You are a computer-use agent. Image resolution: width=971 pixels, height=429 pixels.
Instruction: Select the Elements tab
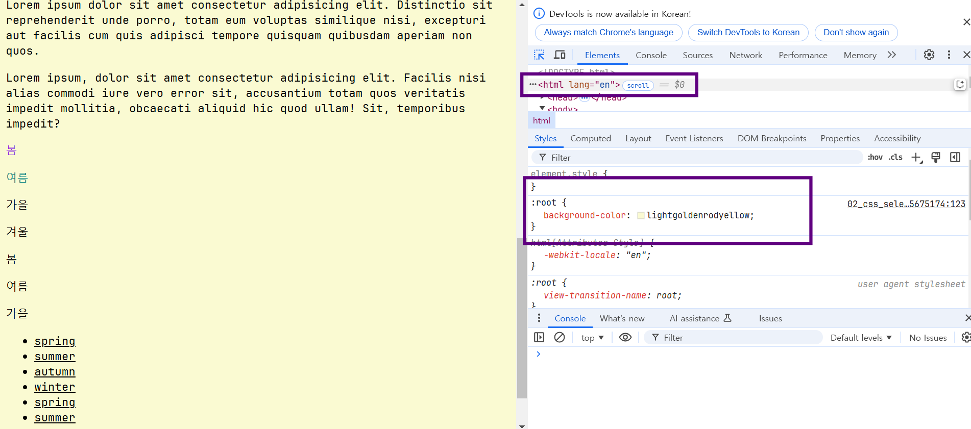coord(602,55)
